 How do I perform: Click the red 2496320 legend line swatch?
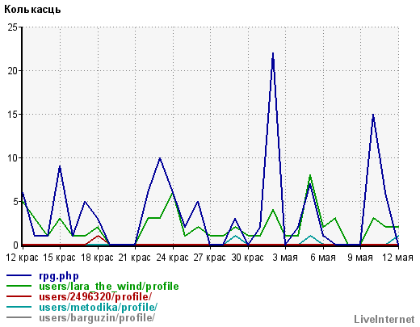click(19, 296)
